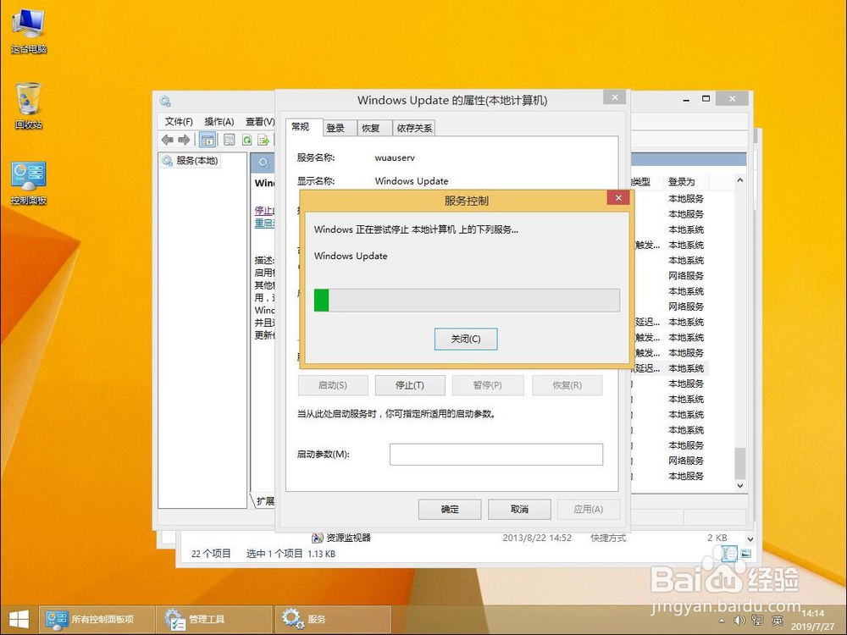Maximize the Services window
The image size is (847, 635).
[x=706, y=99]
